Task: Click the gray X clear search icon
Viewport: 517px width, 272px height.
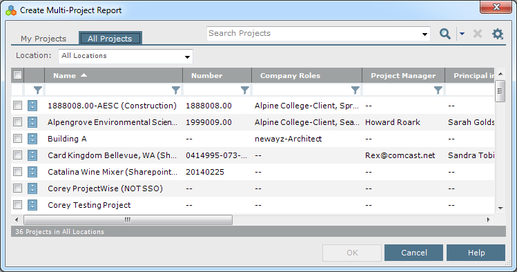Action: click(478, 34)
